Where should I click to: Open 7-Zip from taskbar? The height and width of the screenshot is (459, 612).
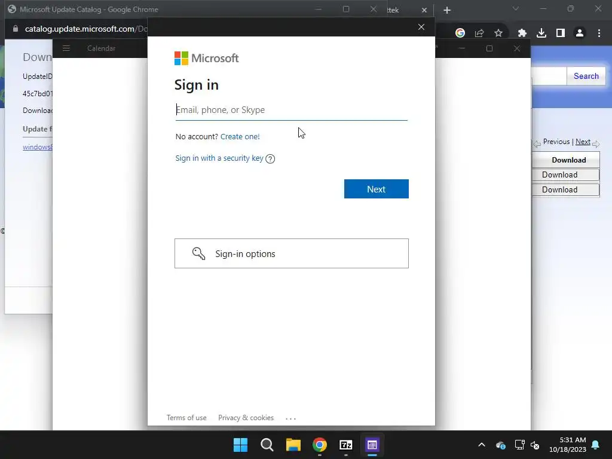(346, 445)
